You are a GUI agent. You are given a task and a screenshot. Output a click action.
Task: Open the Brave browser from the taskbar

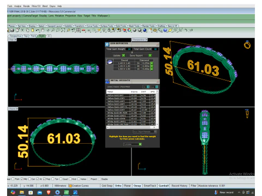coord(49,192)
